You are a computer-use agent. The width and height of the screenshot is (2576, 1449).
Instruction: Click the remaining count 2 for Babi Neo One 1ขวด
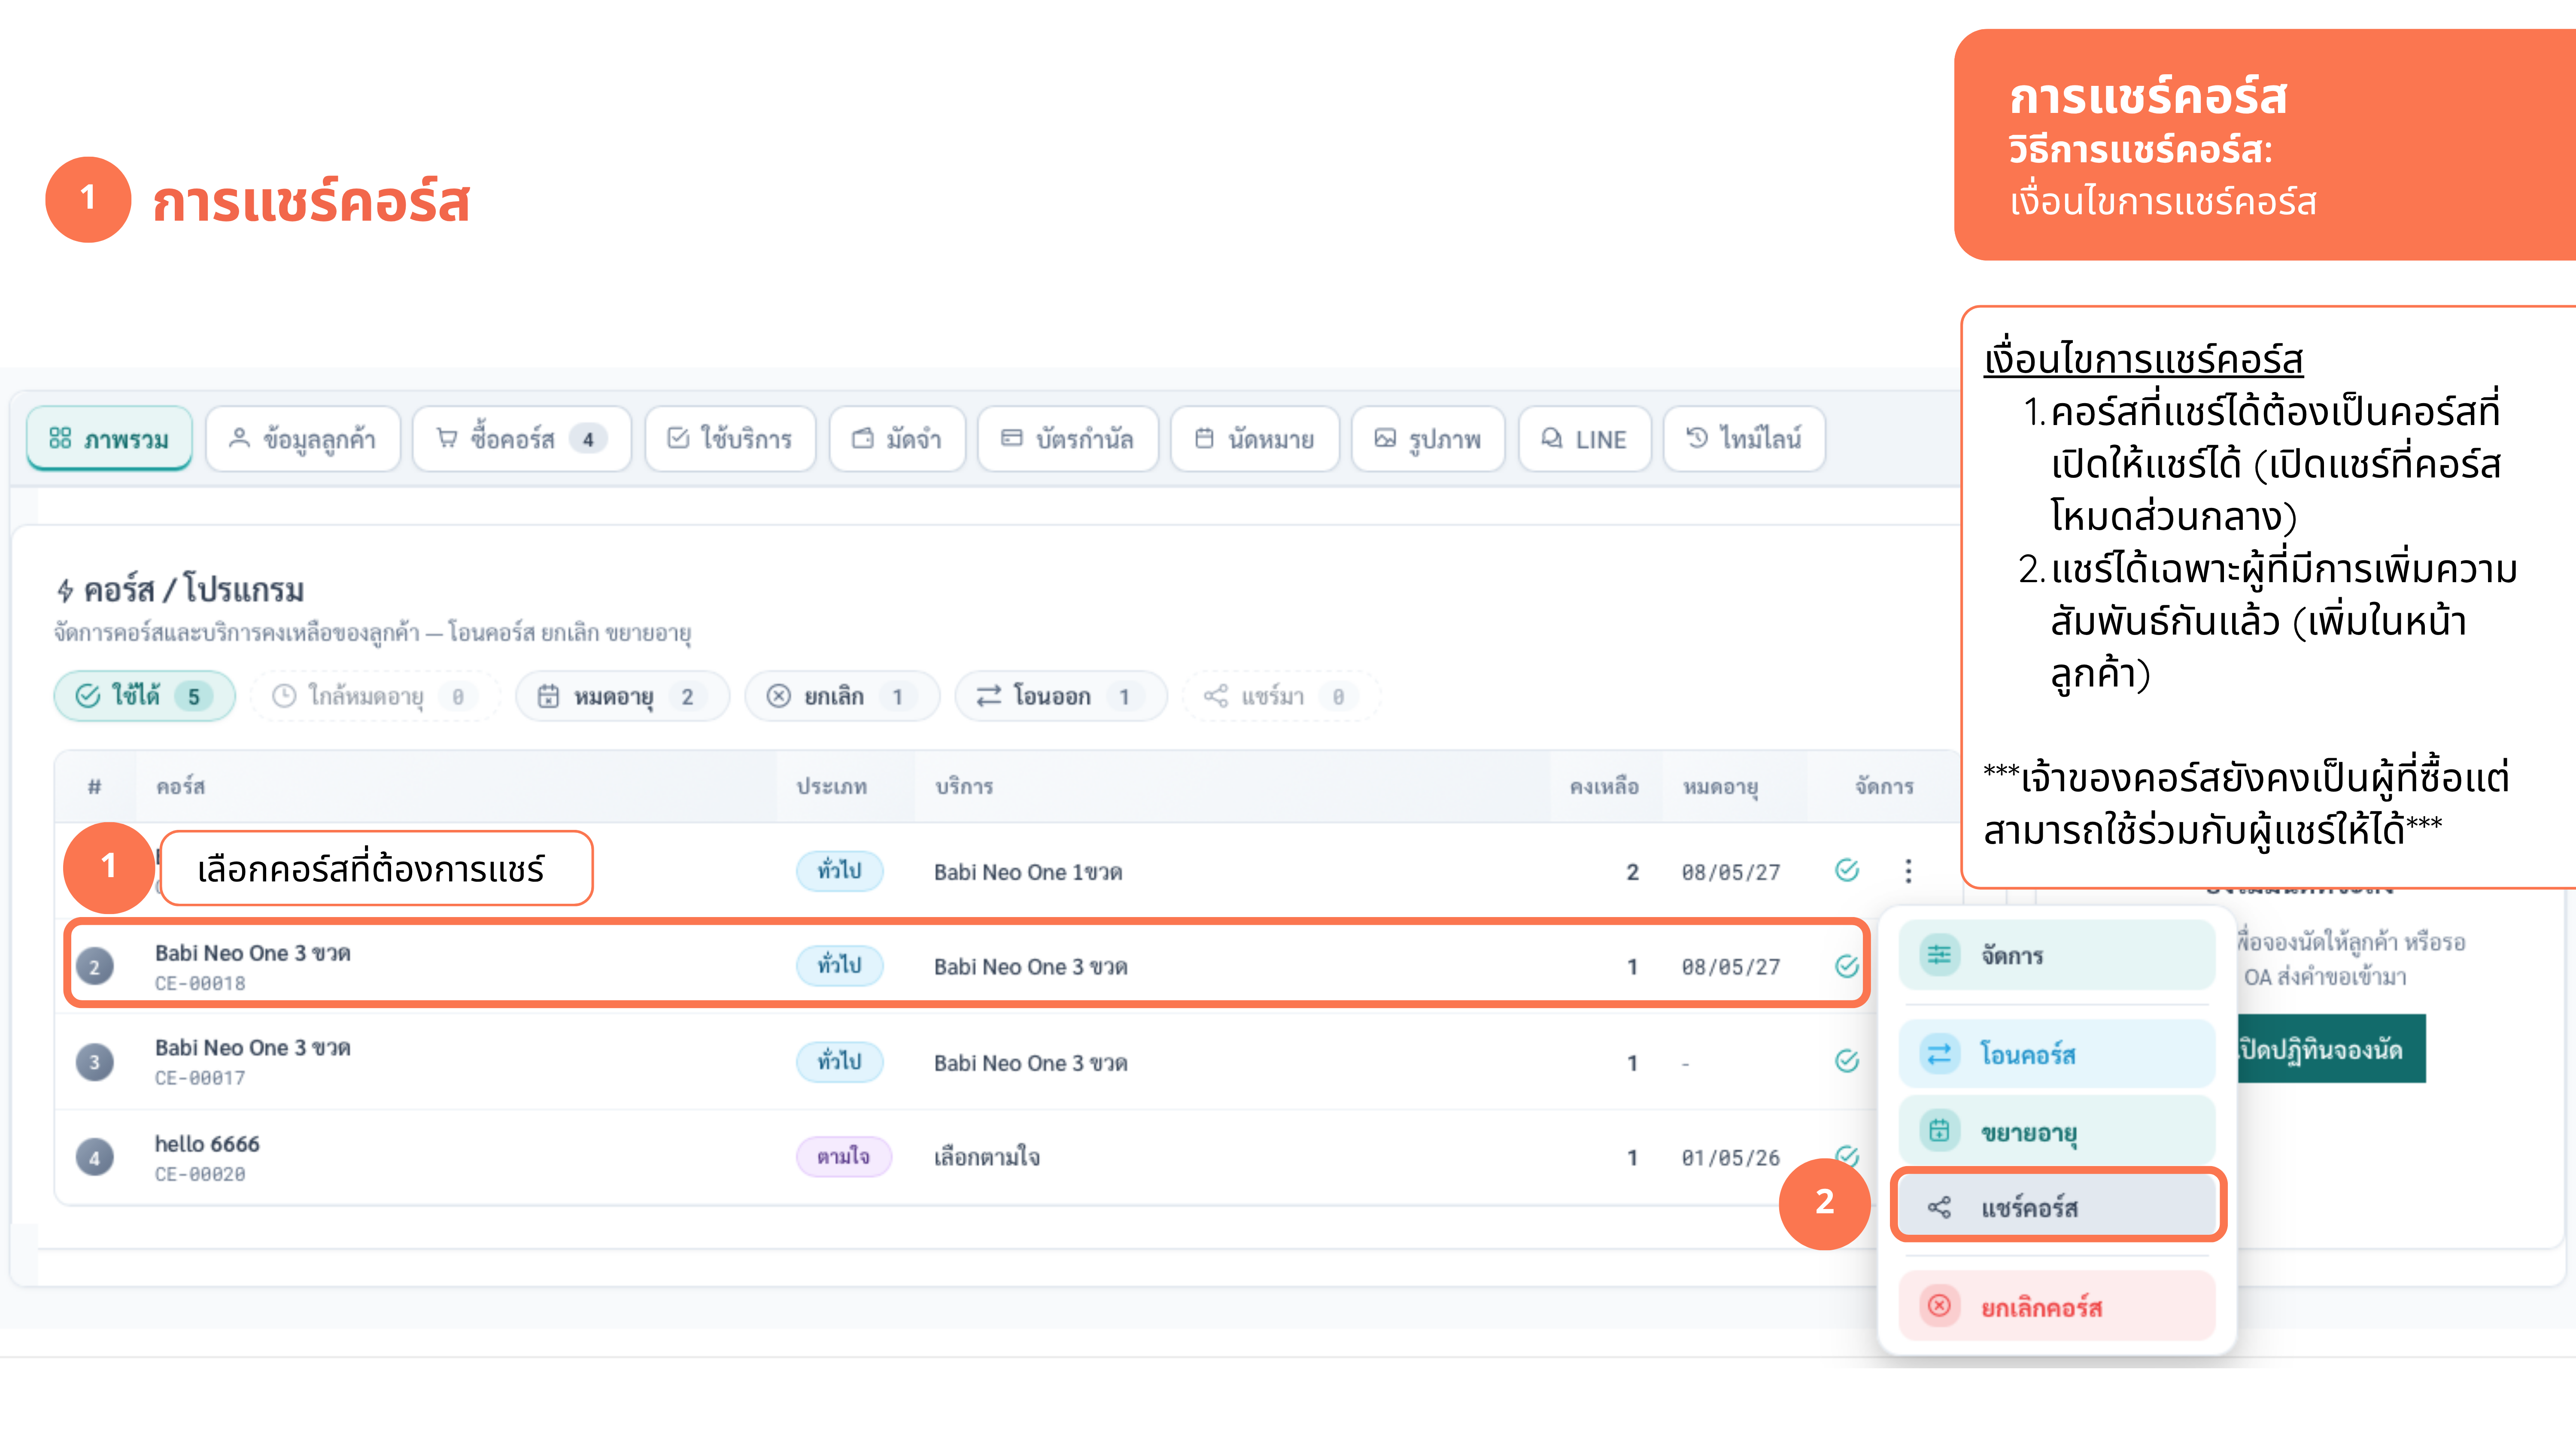[1633, 872]
